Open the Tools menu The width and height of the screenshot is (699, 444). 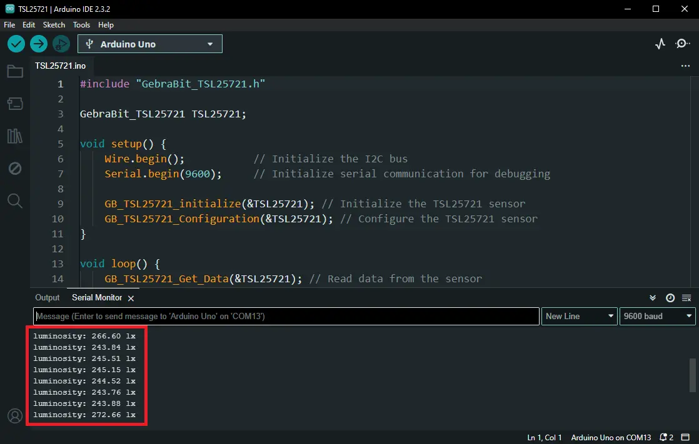coord(81,25)
